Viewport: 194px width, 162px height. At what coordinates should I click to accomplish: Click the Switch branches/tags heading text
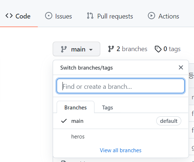(x=86, y=68)
